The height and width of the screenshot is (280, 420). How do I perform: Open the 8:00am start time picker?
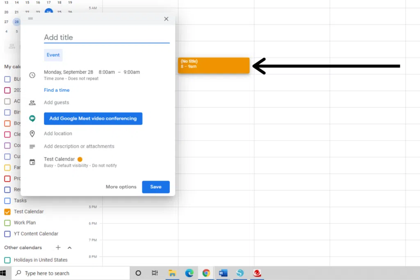tap(107, 72)
